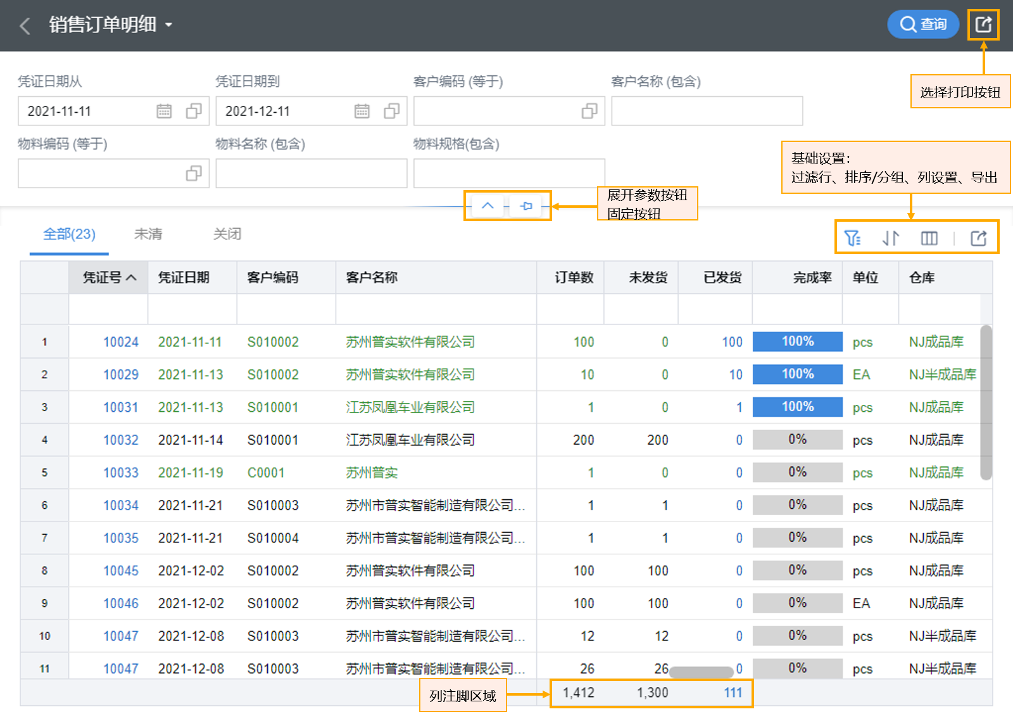Open voucher link 10029

(x=121, y=374)
